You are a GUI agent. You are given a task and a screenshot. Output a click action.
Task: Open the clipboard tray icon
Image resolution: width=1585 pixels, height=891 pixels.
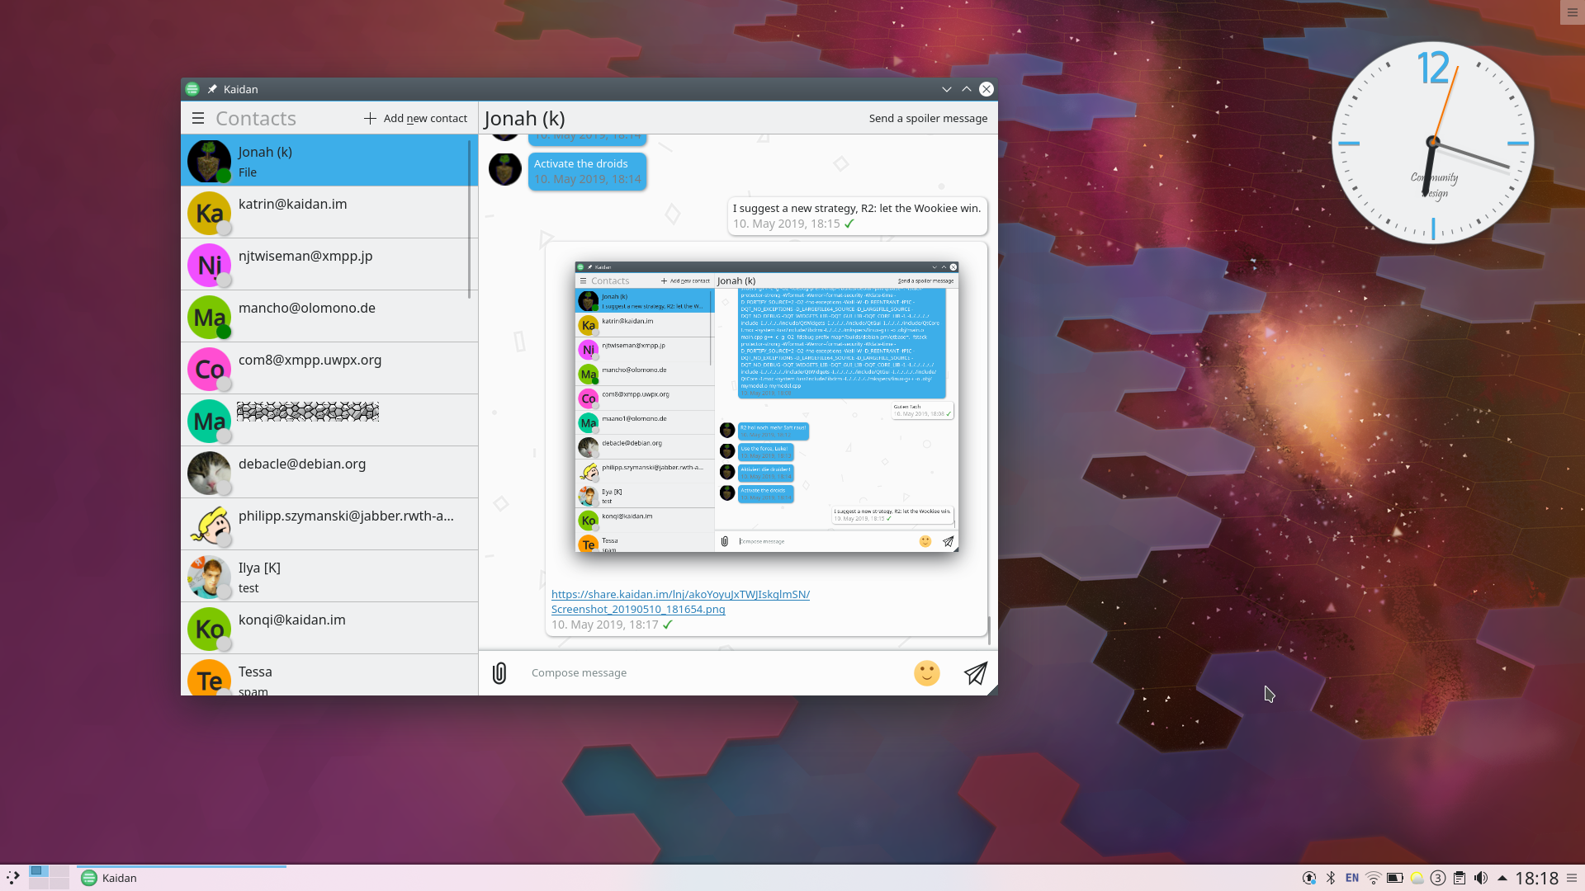[x=1460, y=878]
